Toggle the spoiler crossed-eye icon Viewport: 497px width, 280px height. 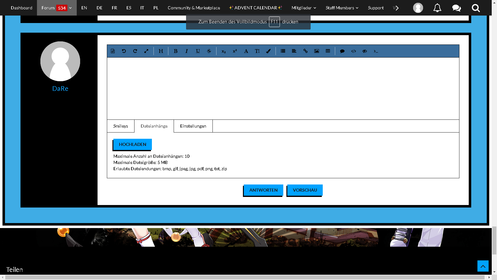click(365, 51)
